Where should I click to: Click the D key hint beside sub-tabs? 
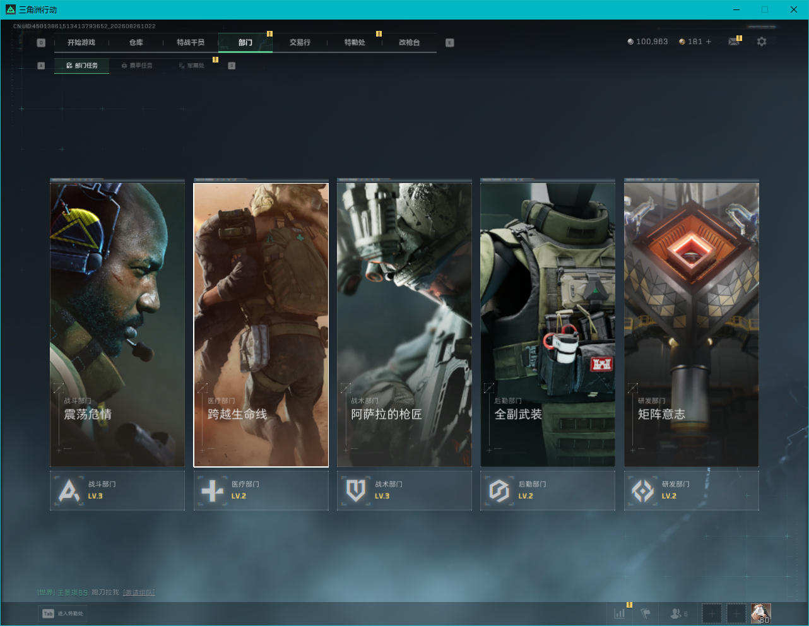coord(232,66)
